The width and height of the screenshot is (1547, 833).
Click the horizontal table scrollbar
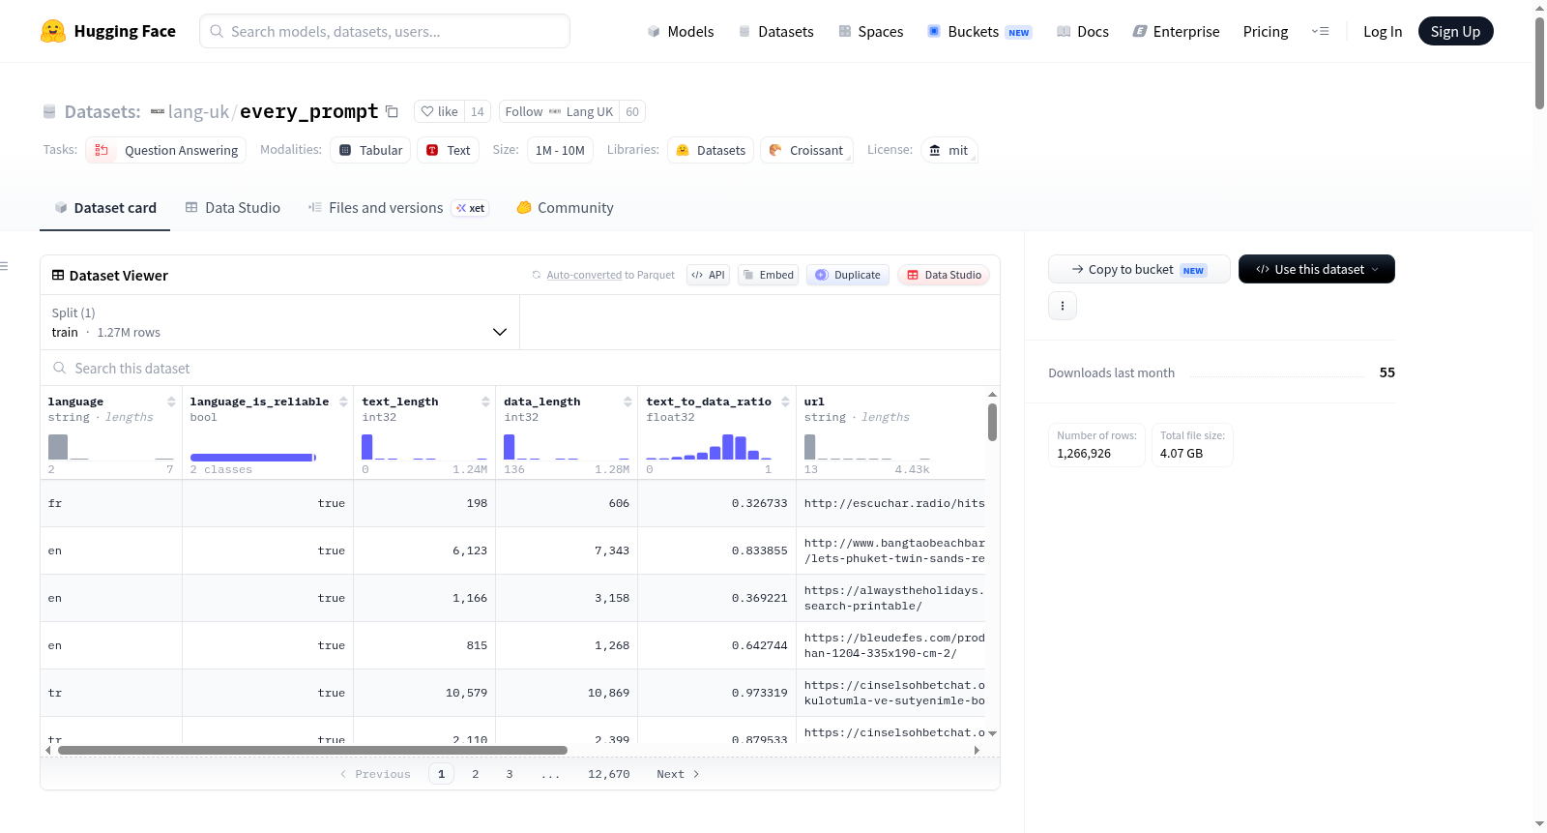coord(312,750)
